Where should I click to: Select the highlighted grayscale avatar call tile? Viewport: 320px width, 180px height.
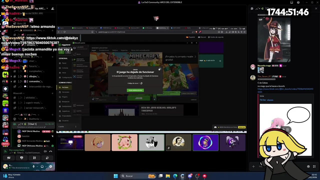point(151,143)
